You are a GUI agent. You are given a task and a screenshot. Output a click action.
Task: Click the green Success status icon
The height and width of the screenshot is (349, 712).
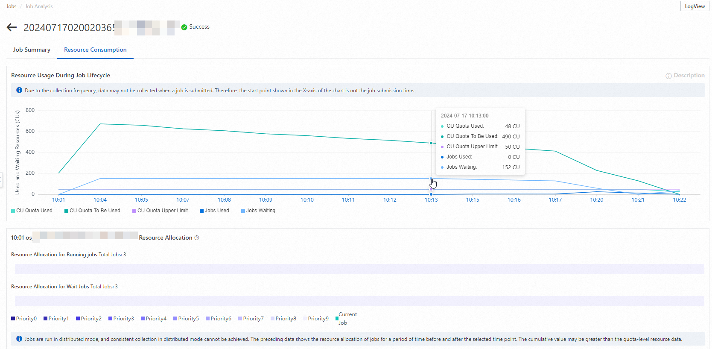[x=184, y=27]
